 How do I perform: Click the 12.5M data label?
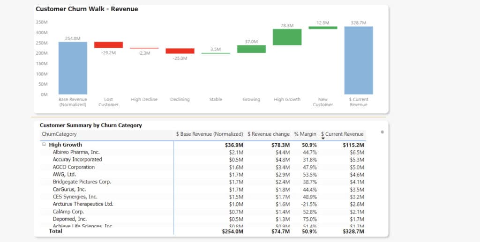coord(322,23)
